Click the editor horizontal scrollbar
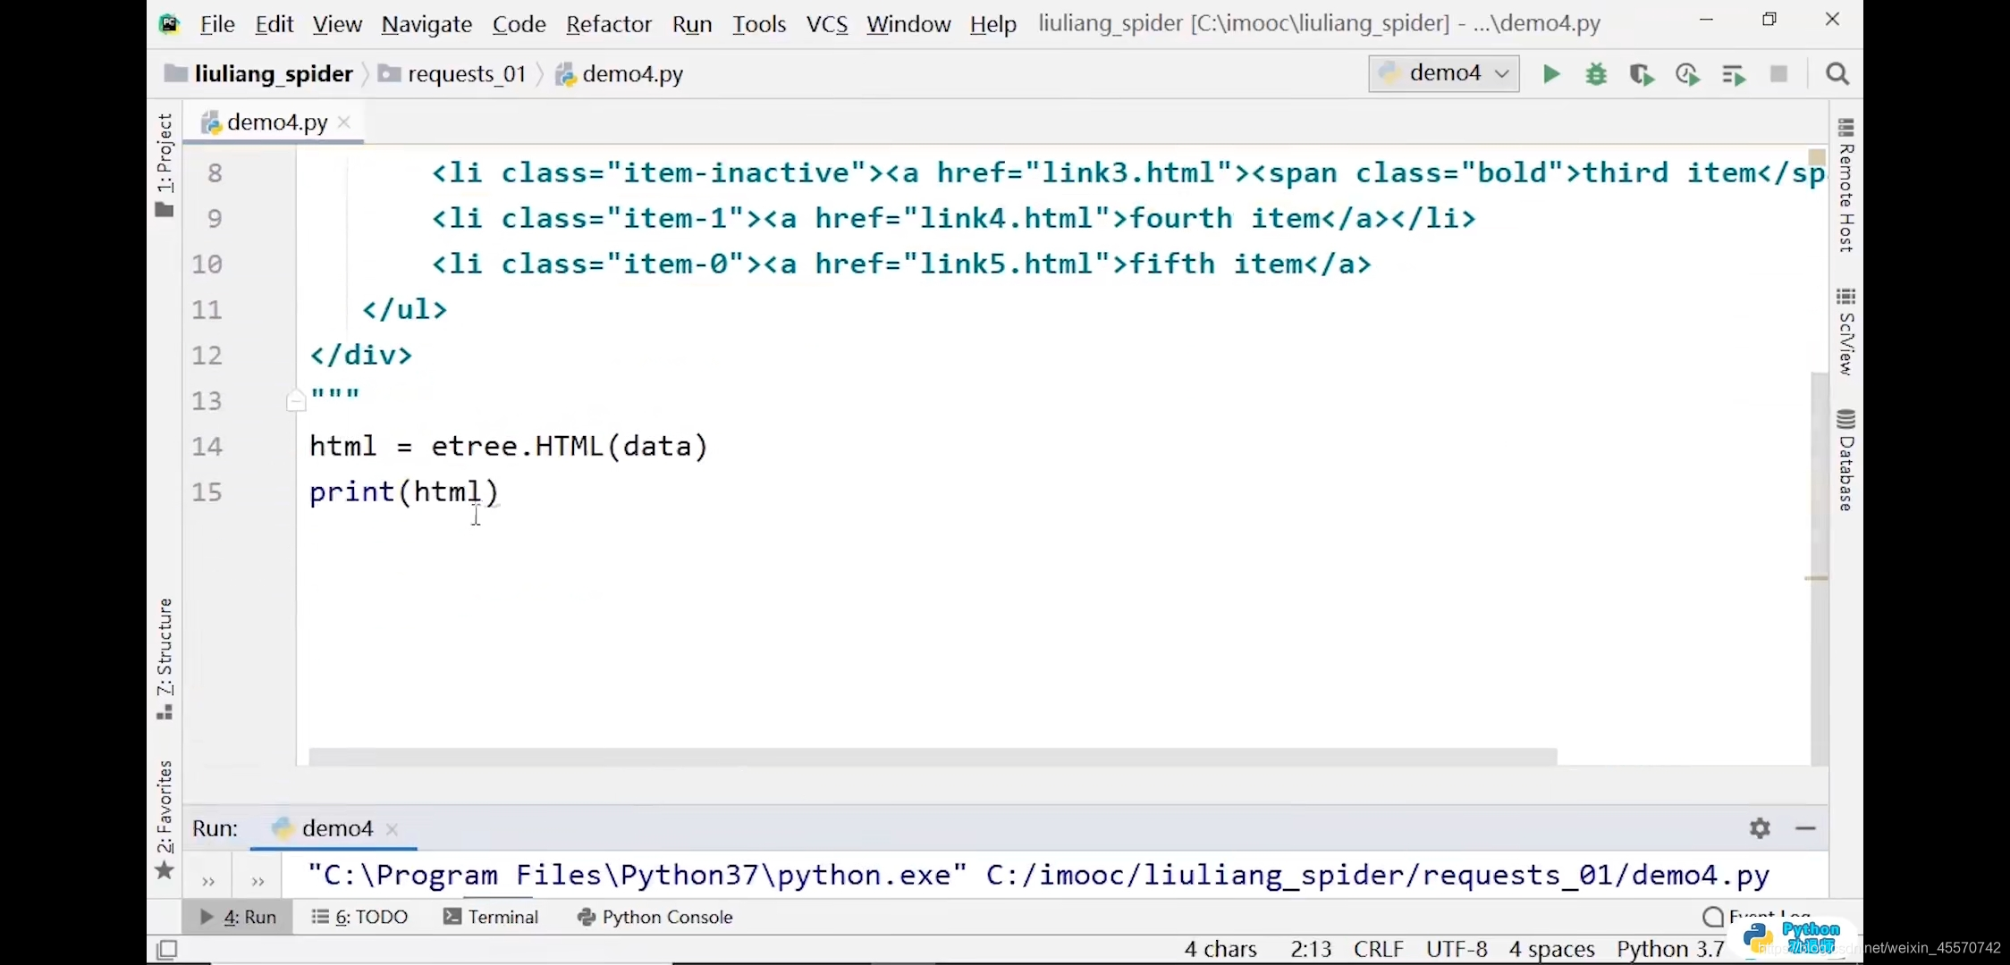 point(932,757)
